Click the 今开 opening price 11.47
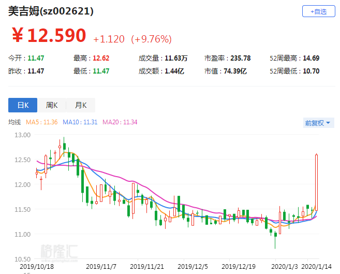340x274 pixels. 36,58
